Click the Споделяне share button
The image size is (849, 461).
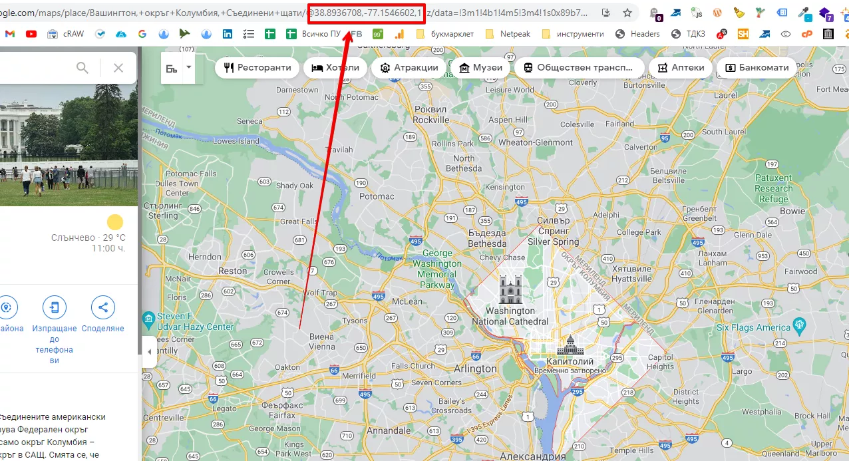click(x=103, y=315)
